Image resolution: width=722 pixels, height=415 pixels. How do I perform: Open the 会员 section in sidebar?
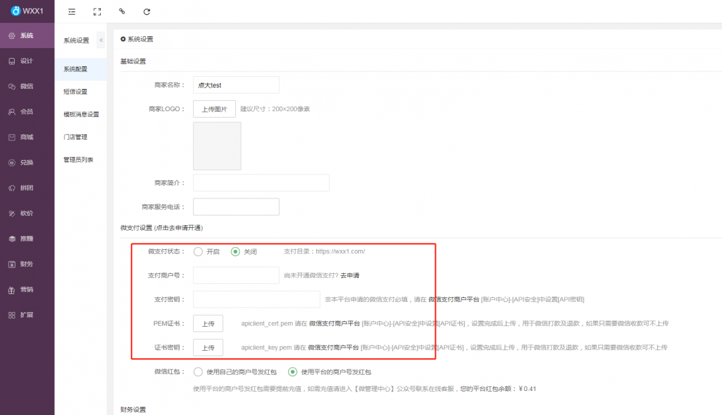[x=27, y=112]
